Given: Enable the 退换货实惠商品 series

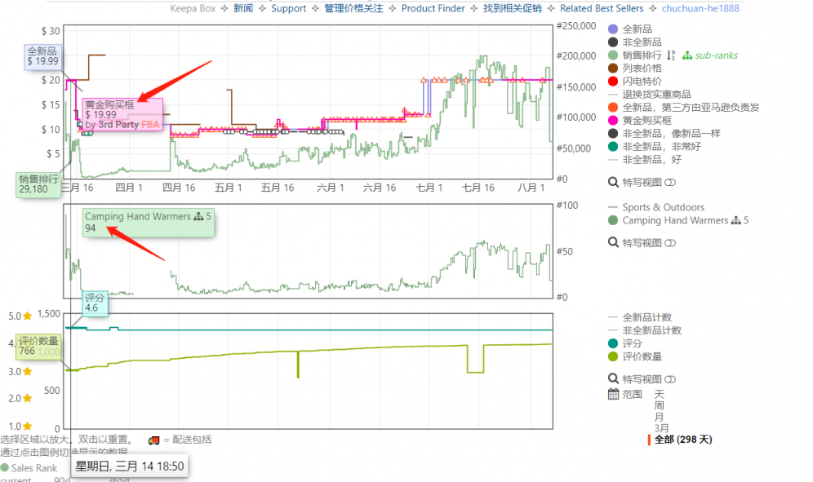Looking at the screenshot, I should [x=651, y=95].
